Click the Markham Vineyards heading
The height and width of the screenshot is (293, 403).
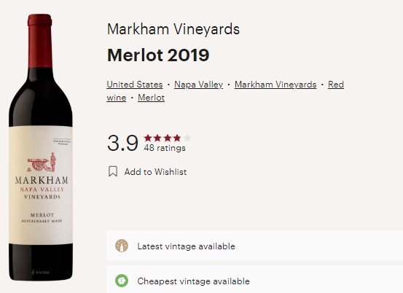[173, 29]
